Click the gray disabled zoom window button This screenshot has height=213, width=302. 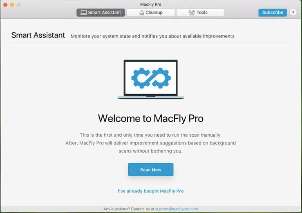pos(19,4)
